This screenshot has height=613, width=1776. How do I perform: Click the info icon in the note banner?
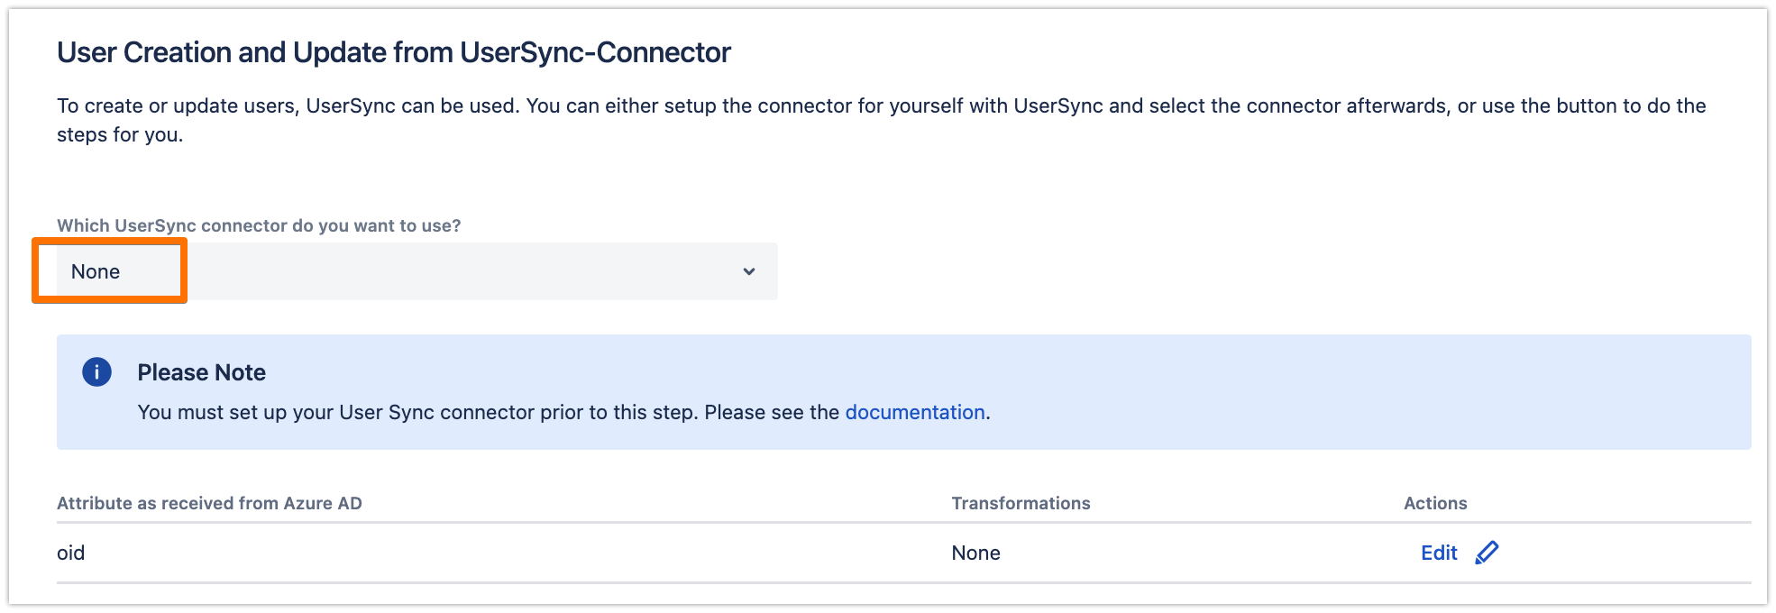point(96,371)
